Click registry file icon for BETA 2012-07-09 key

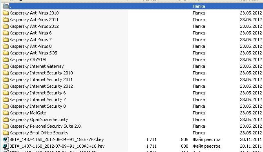[6, 146]
